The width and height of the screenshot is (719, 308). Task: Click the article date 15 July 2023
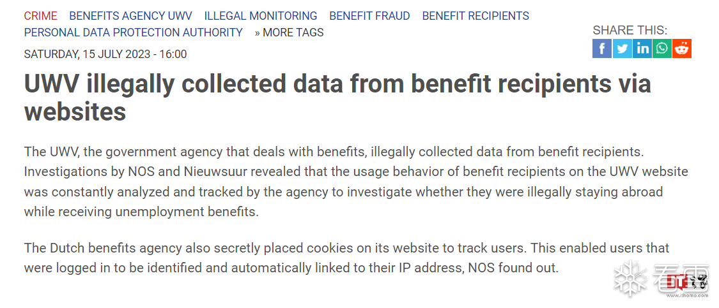[x=105, y=54]
